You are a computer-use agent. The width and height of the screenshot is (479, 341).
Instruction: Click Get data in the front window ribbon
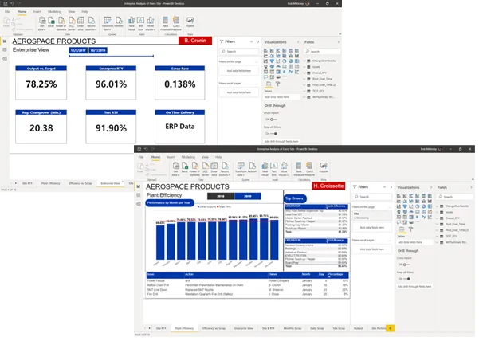point(175,169)
